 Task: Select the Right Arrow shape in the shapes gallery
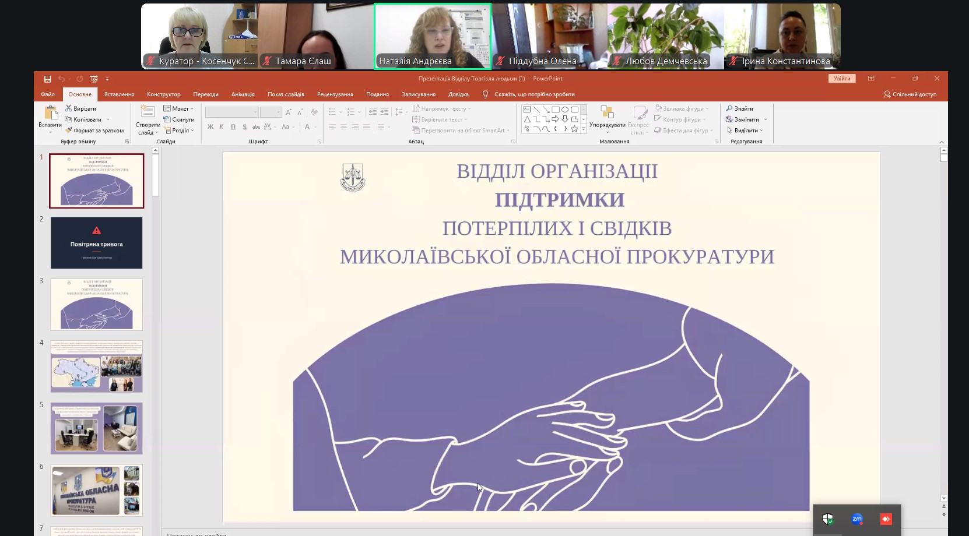pyautogui.click(x=556, y=119)
